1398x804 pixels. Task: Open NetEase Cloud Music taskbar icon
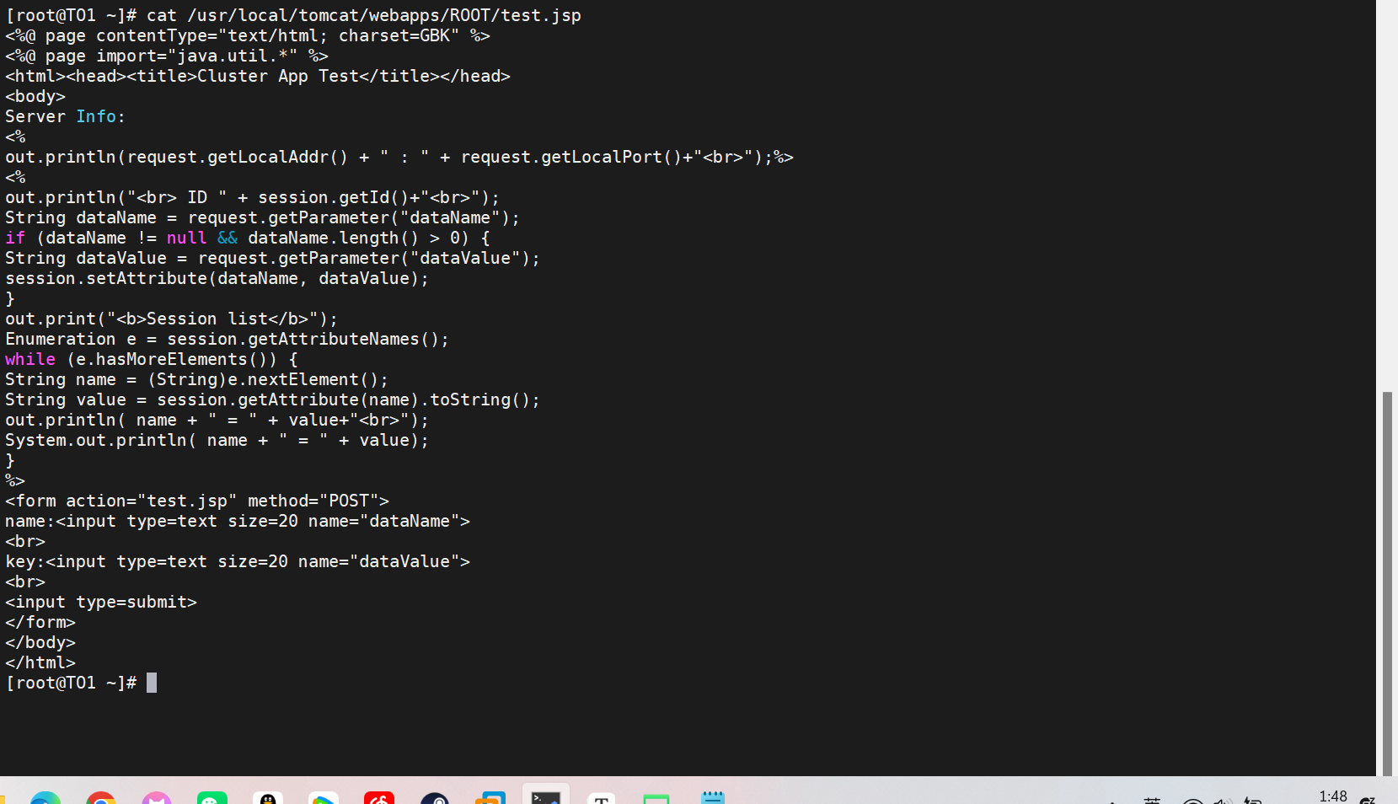pyautogui.click(x=379, y=797)
